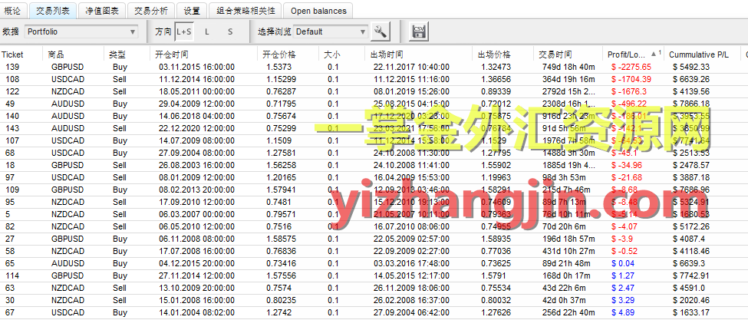Click open time 26.08.2003 16:00:00
748x320 pixels.
click(x=196, y=165)
